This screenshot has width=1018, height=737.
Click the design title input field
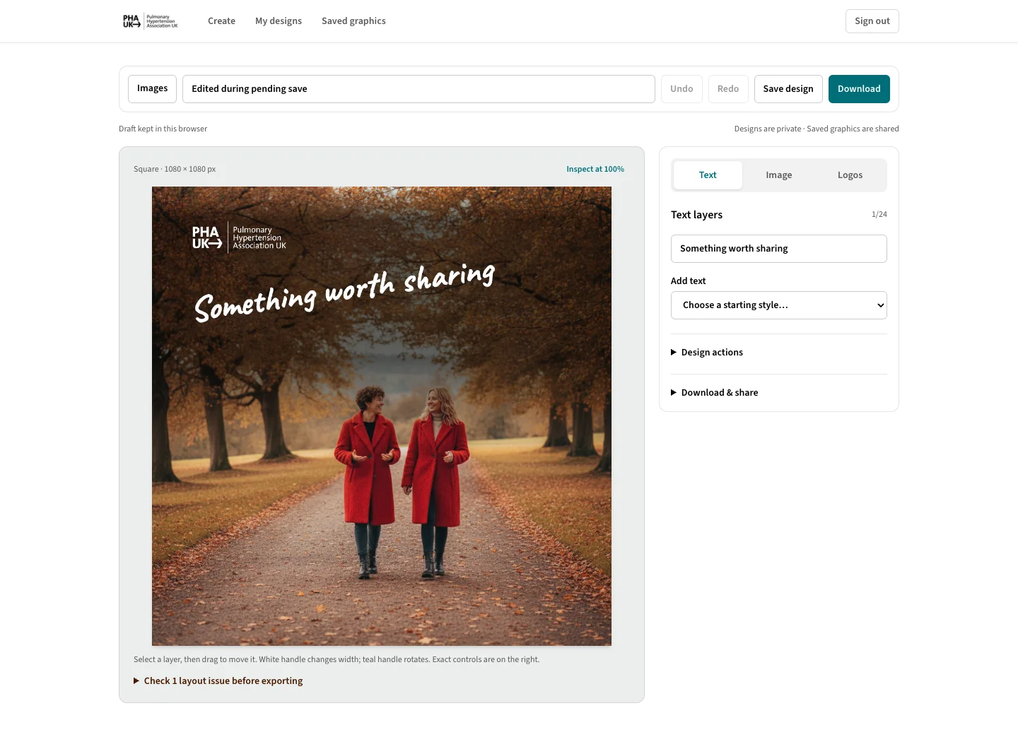point(419,89)
